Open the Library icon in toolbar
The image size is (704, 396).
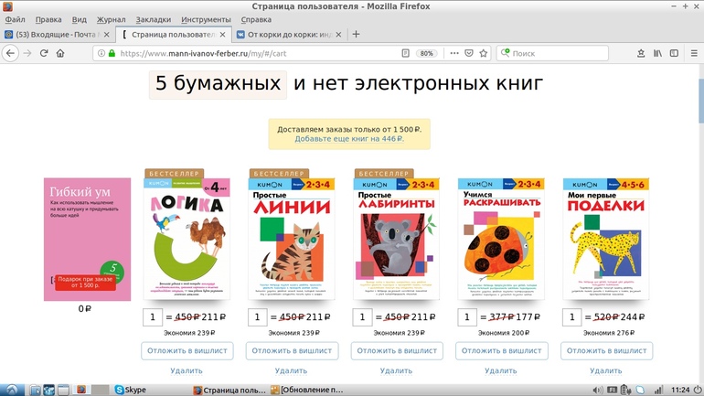[657, 53]
